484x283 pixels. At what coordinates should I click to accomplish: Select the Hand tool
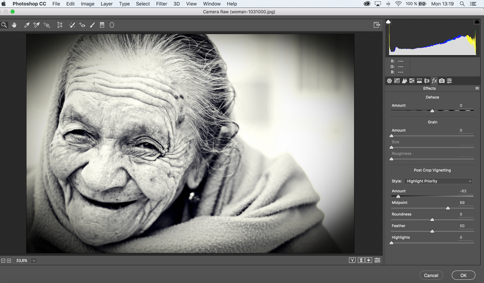click(14, 25)
